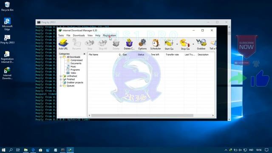The height and width of the screenshot is (153, 272).
Task: Open Edge from the taskbar
Action: click(x=33, y=150)
